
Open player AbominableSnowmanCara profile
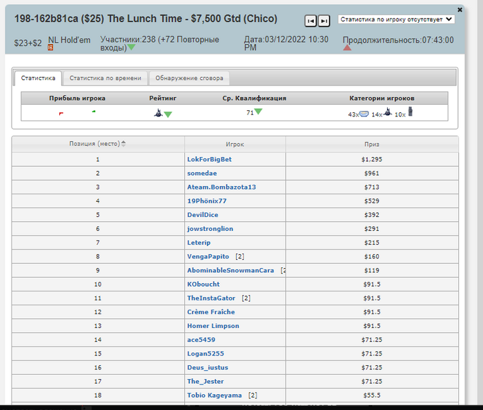pos(230,270)
